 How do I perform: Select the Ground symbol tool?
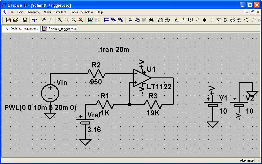[184, 20]
